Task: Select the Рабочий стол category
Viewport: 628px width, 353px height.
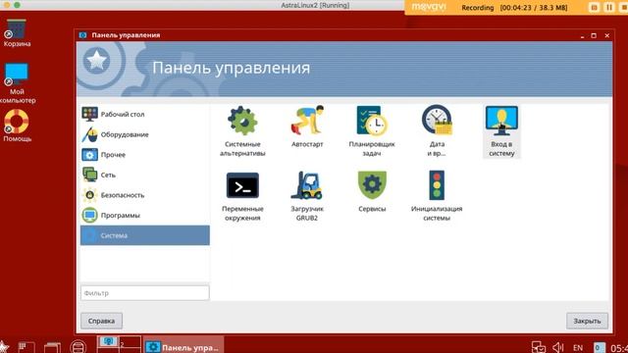Action: (144, 114)
